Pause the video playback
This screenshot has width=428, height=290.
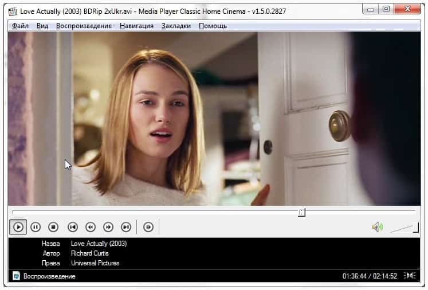tap(36, 227)
